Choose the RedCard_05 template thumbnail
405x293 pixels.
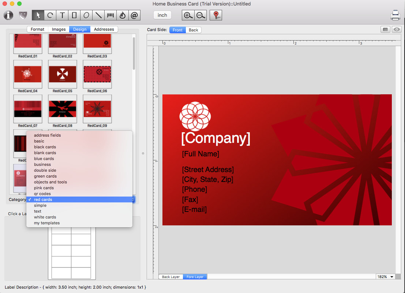(63, 74)
